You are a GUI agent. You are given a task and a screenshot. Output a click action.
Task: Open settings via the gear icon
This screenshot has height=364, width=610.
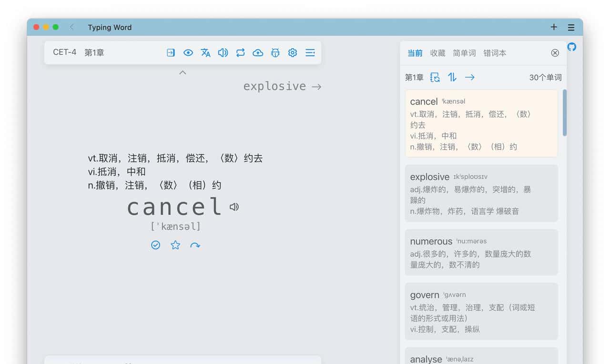point(292,52)
